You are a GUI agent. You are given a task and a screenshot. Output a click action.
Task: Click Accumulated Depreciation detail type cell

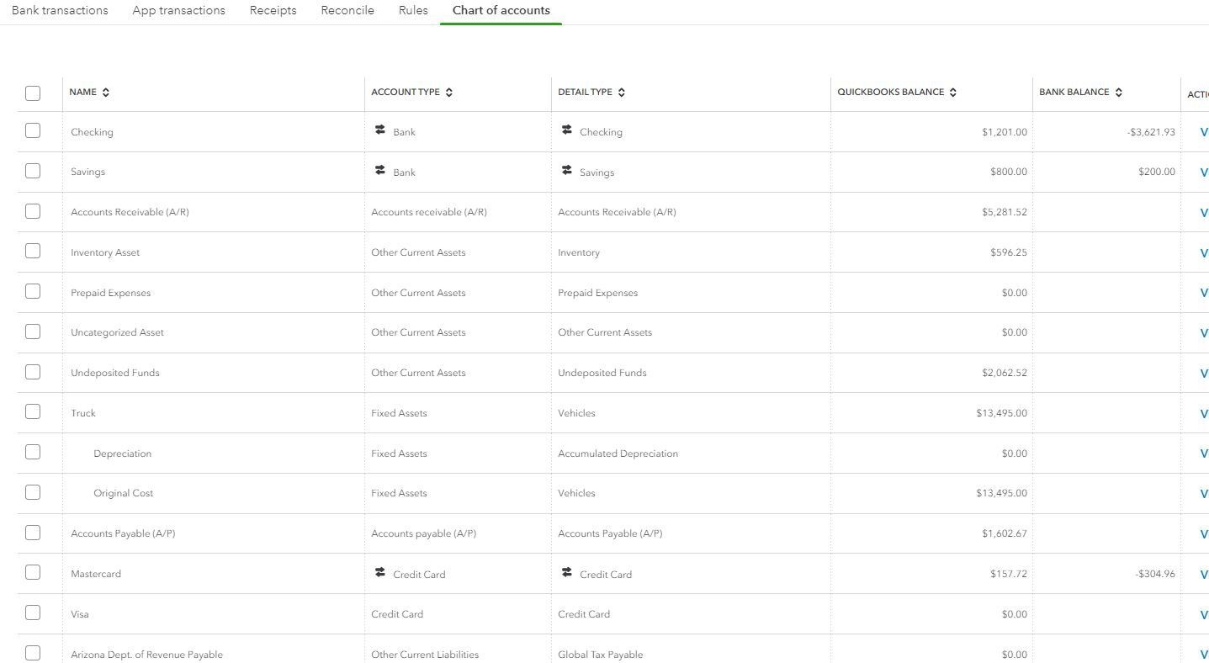point(618,453)
